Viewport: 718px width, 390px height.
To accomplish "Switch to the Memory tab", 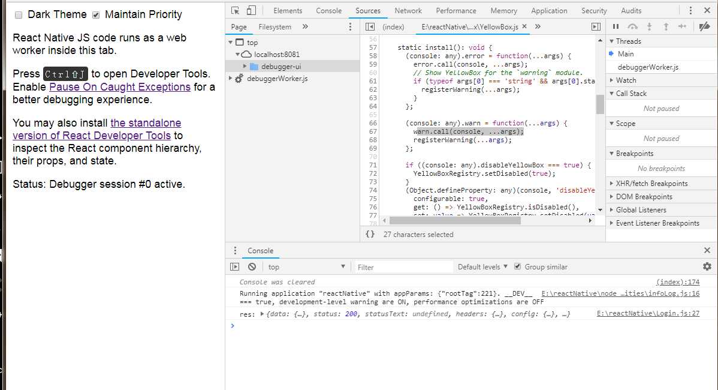I will 503,11.
